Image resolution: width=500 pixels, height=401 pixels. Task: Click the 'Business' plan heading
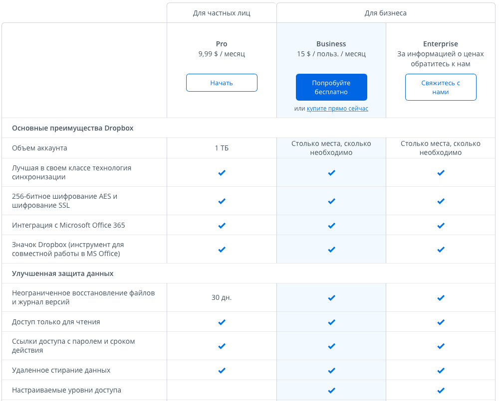tap(331, 44)
